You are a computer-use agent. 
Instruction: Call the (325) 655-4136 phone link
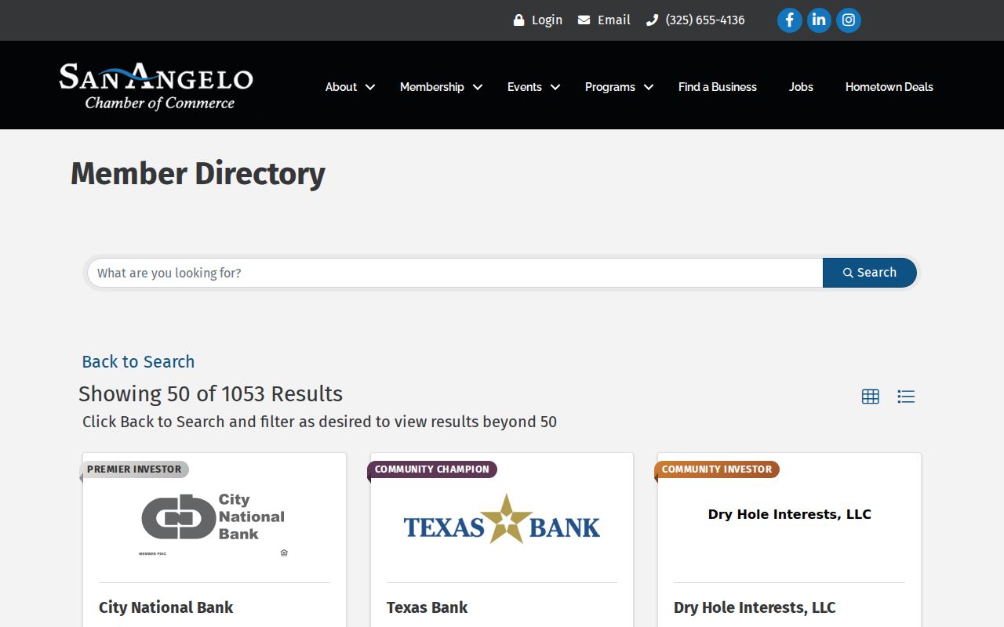(x=705, y=20)
